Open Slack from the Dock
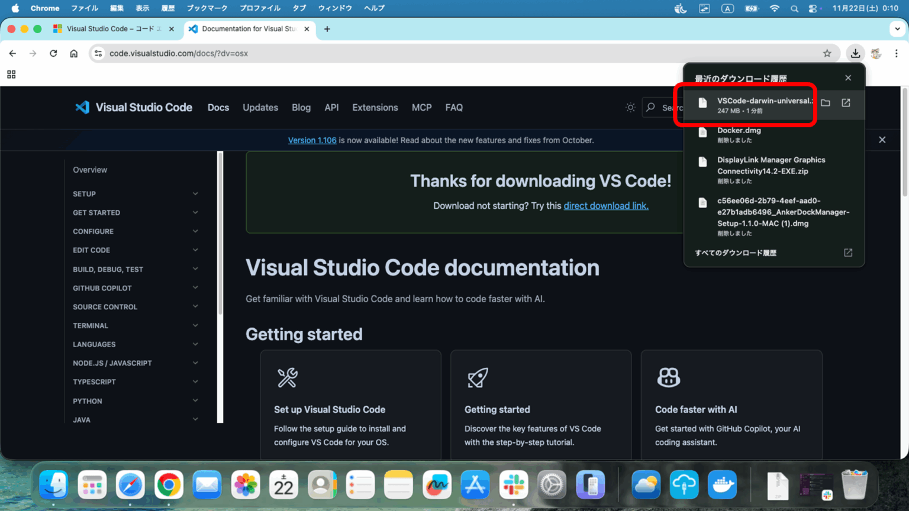 coord(513,484)
